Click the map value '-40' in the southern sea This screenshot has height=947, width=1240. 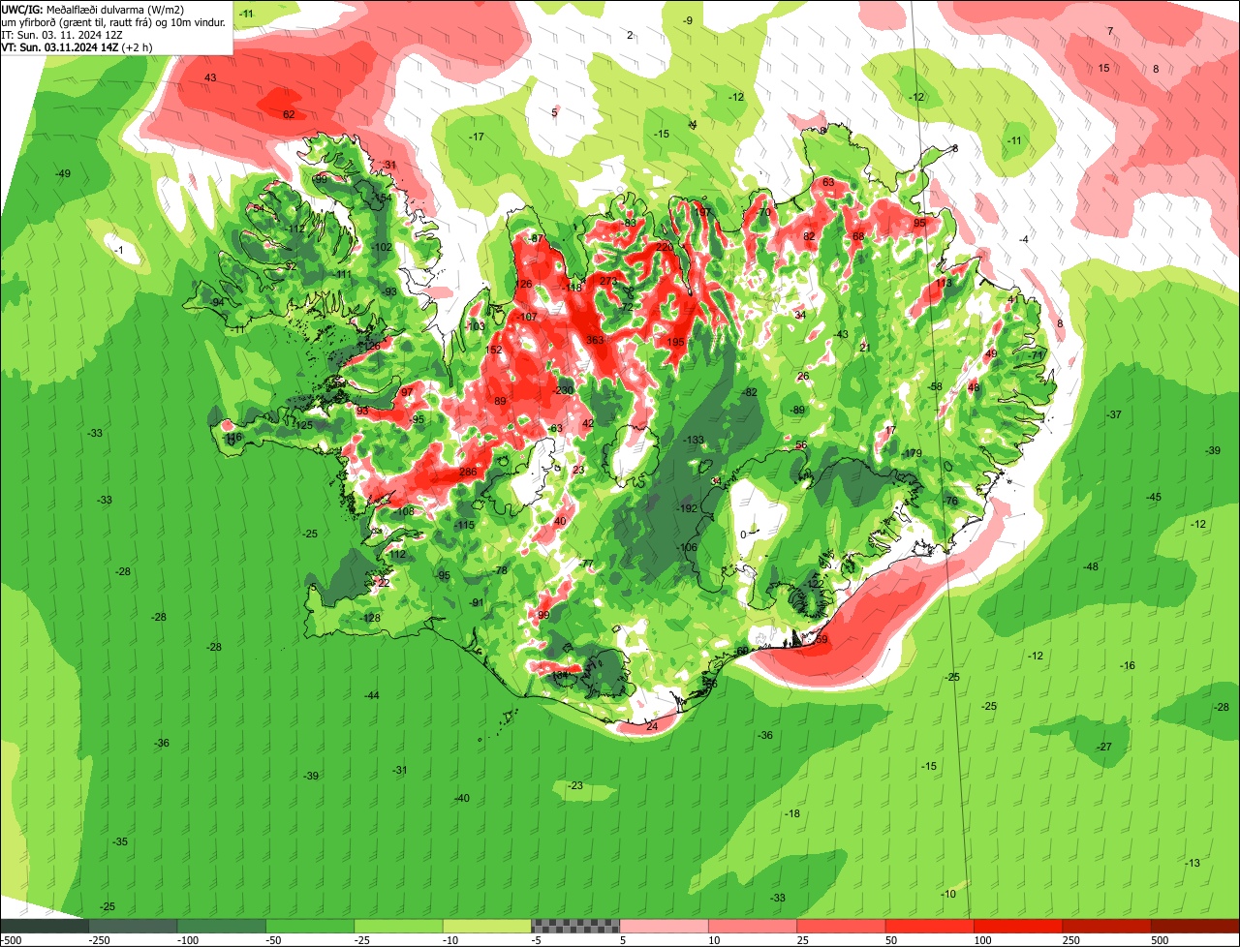462,798
